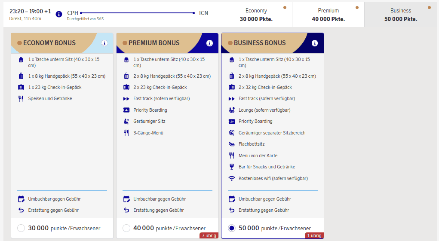Click Fast track icon in Premium Bonus

(x=126, y=99)
